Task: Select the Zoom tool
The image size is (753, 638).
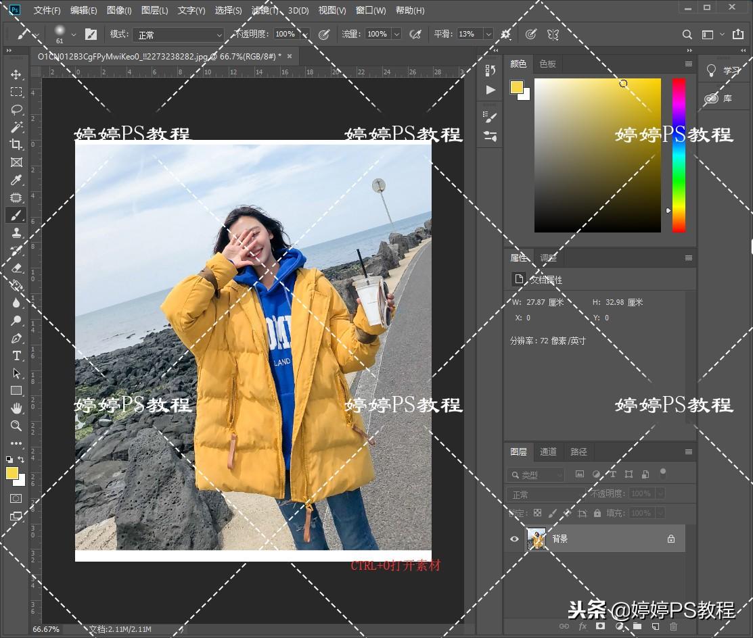Action: (16, 426)
